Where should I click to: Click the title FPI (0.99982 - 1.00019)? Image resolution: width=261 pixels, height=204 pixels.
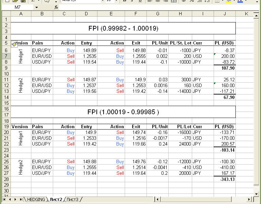123,28
